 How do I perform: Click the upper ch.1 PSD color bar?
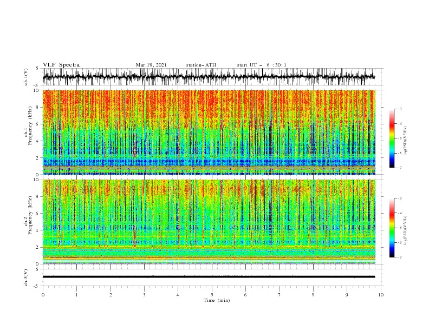click(392, 138)
